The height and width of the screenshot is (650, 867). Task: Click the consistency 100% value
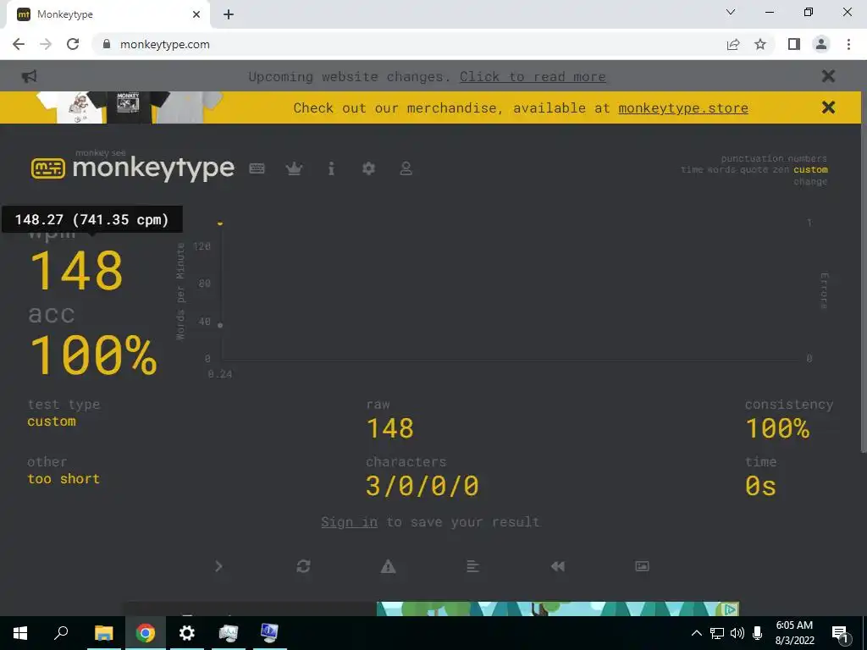click(x=777, y=428)
